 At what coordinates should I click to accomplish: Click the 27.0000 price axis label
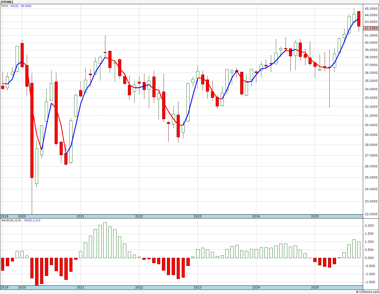pyautogui.click(x=371, y=155)
